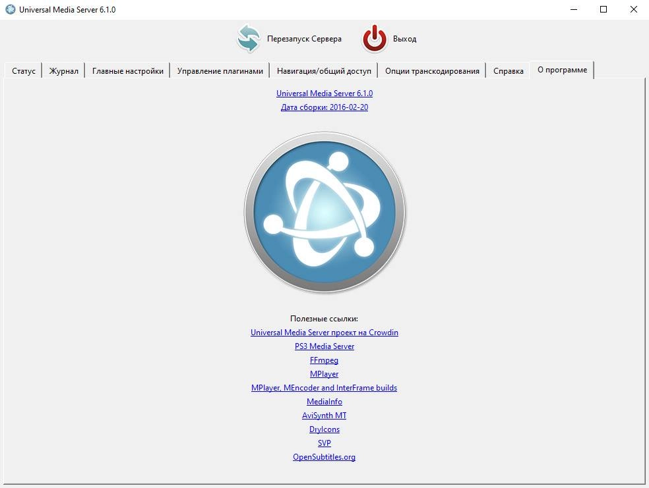
Task: Open the AviSynth MT link
Action: (324, 416)
